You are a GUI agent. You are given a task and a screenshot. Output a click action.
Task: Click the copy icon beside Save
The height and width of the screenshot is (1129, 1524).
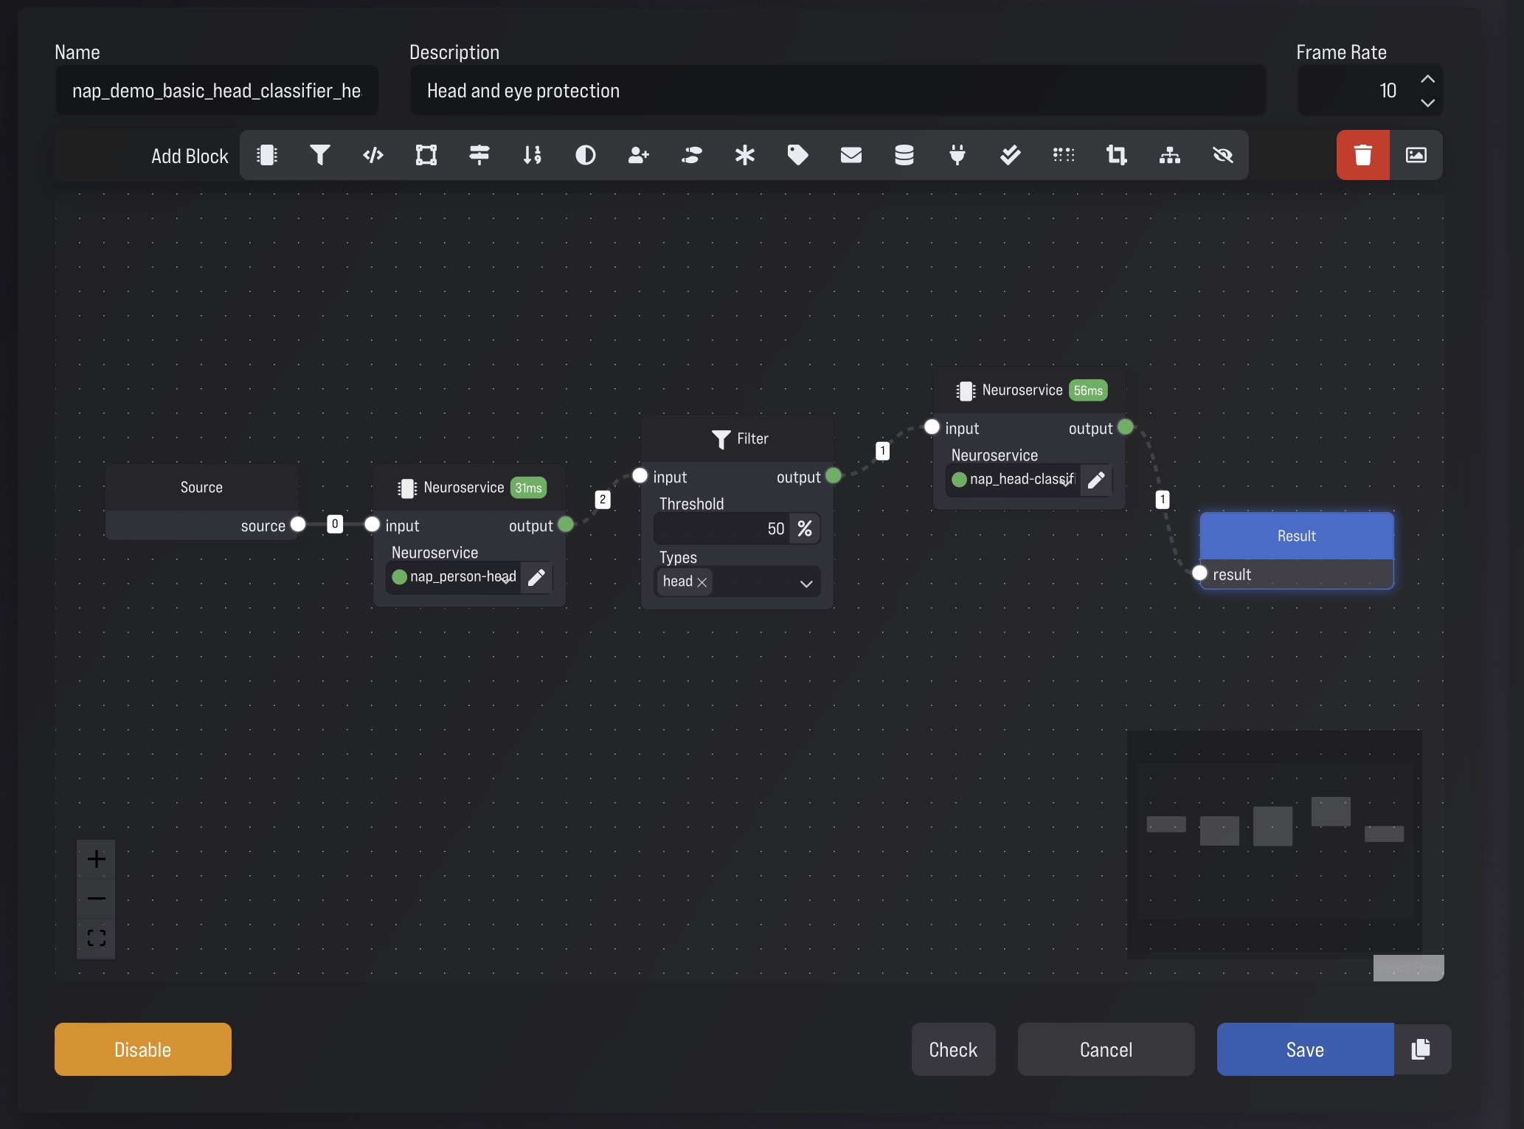[1421, 1049]
